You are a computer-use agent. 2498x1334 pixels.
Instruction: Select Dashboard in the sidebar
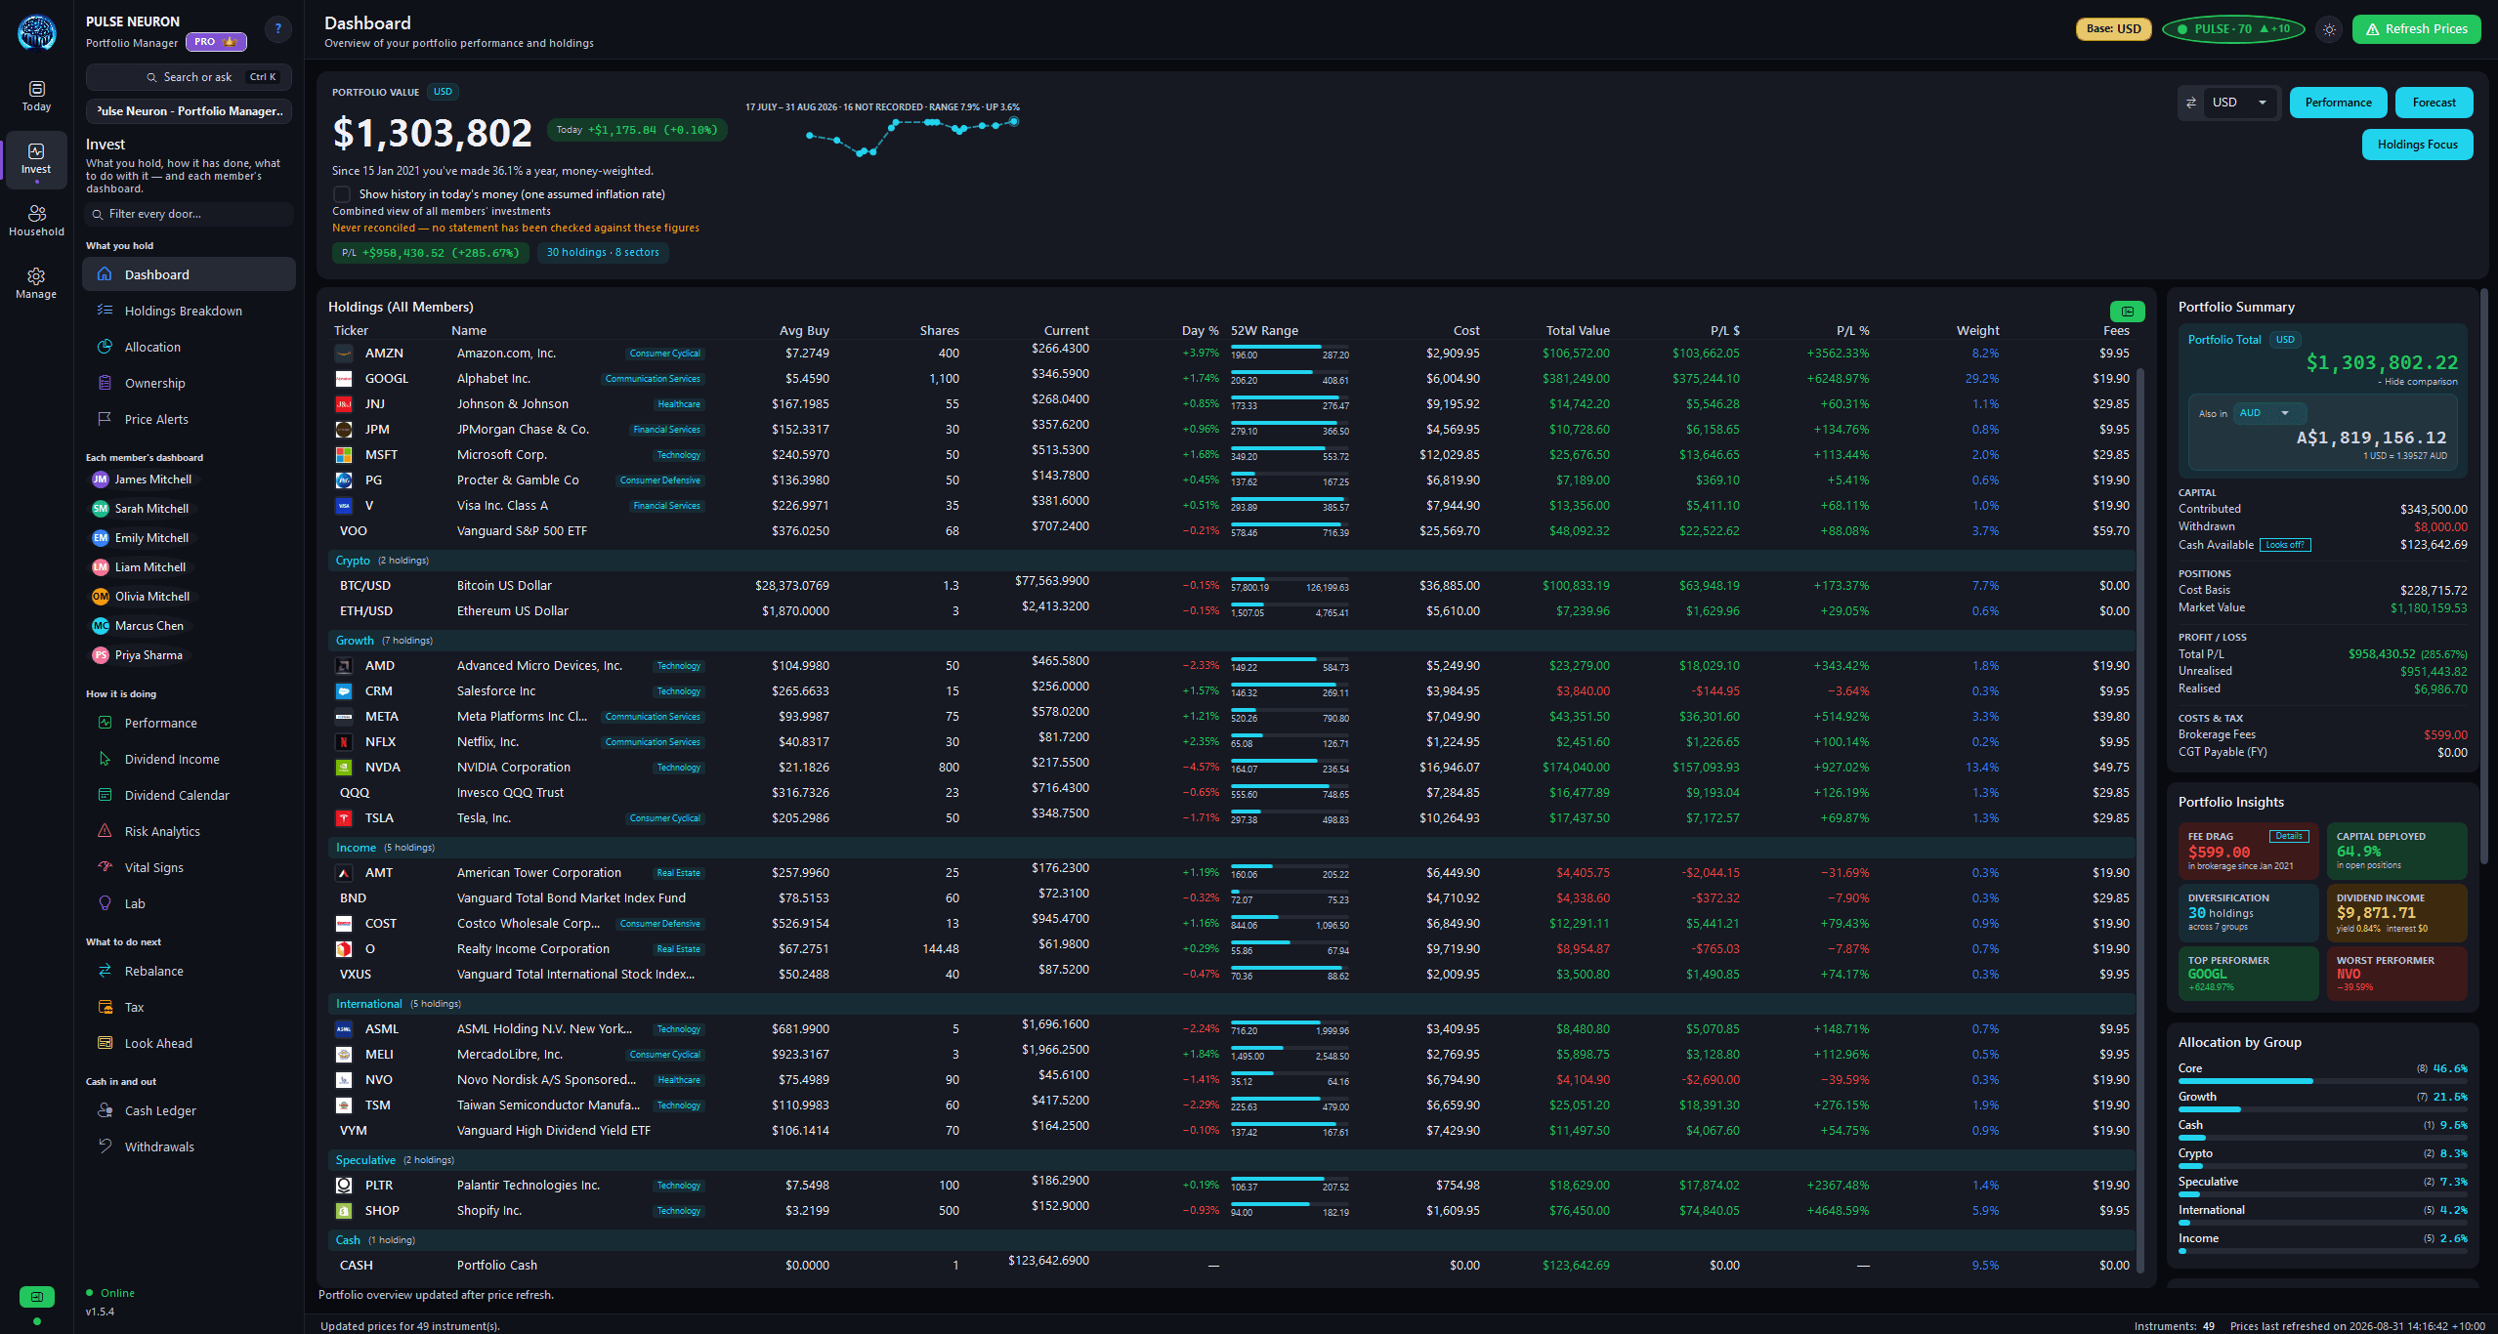[x=189, y=274]
